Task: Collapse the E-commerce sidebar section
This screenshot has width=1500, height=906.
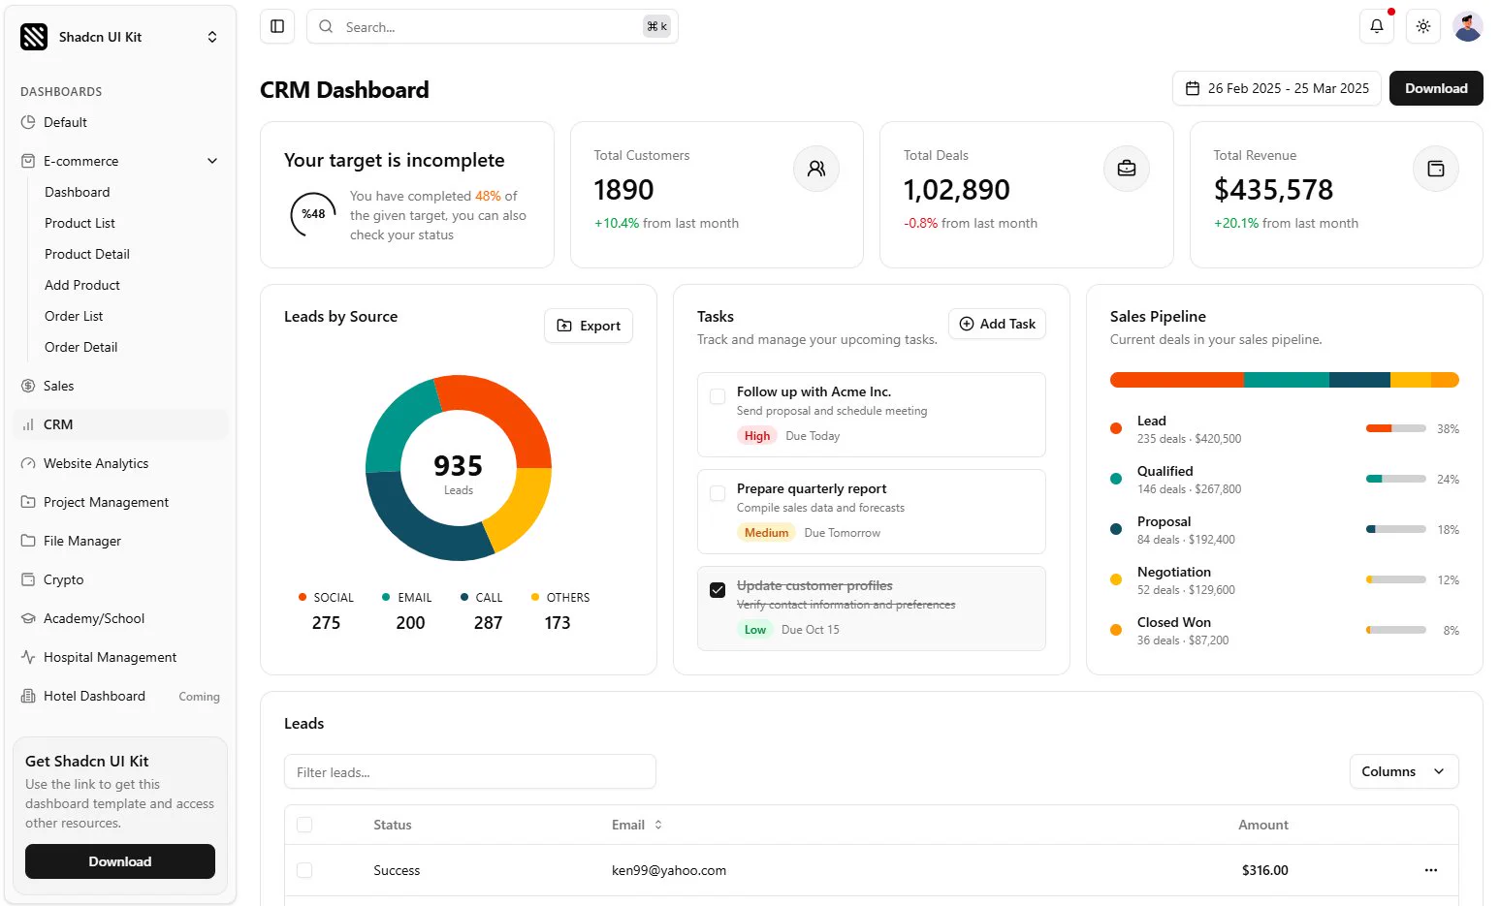Action: click(x=120, y=161)
